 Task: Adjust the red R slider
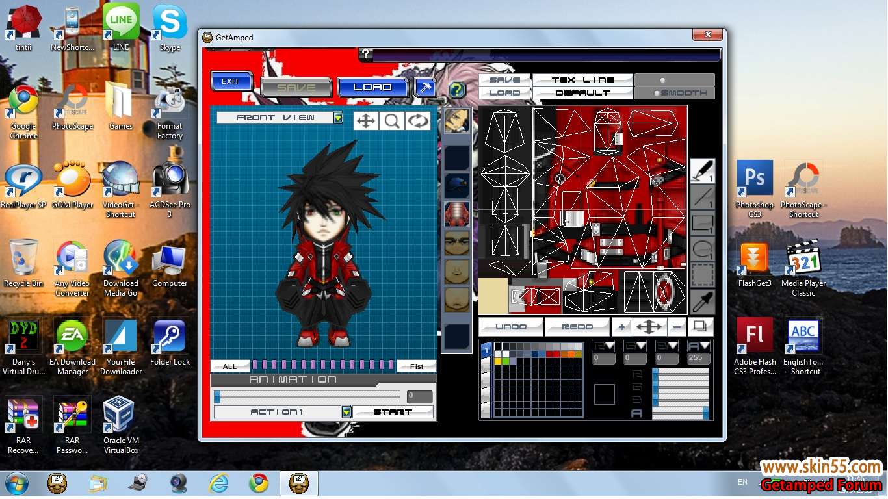(681, 374)
